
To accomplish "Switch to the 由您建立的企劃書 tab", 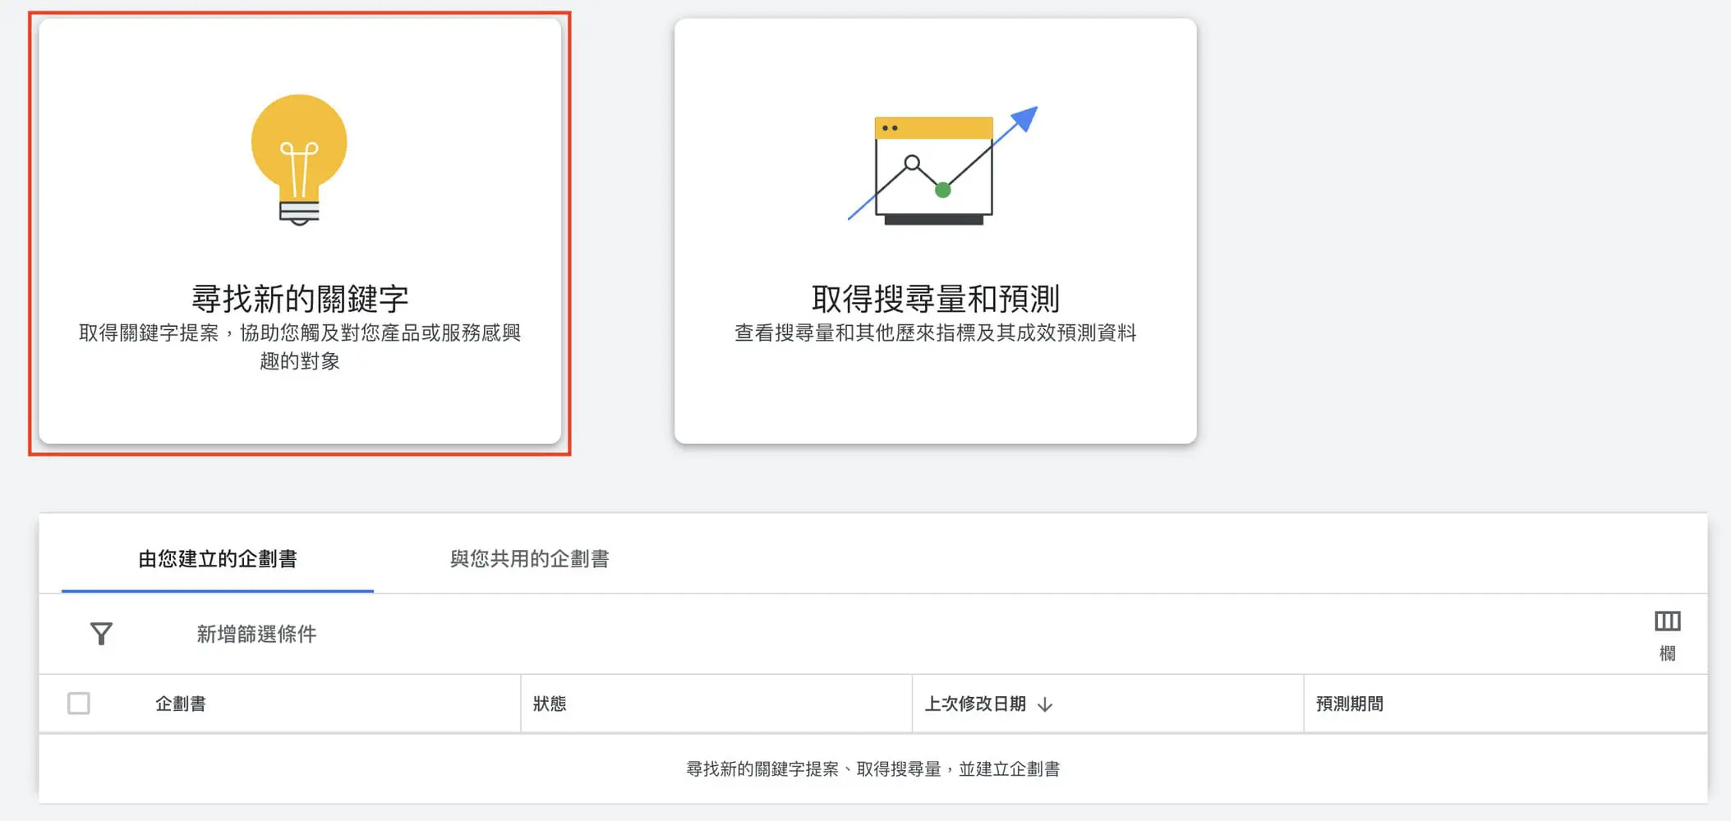I will (218, 559).
